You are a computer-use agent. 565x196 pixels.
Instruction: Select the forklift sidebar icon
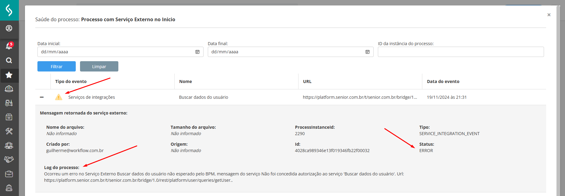tap(9, 103)
